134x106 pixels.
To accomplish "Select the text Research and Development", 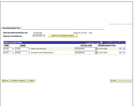I will 42,53.
